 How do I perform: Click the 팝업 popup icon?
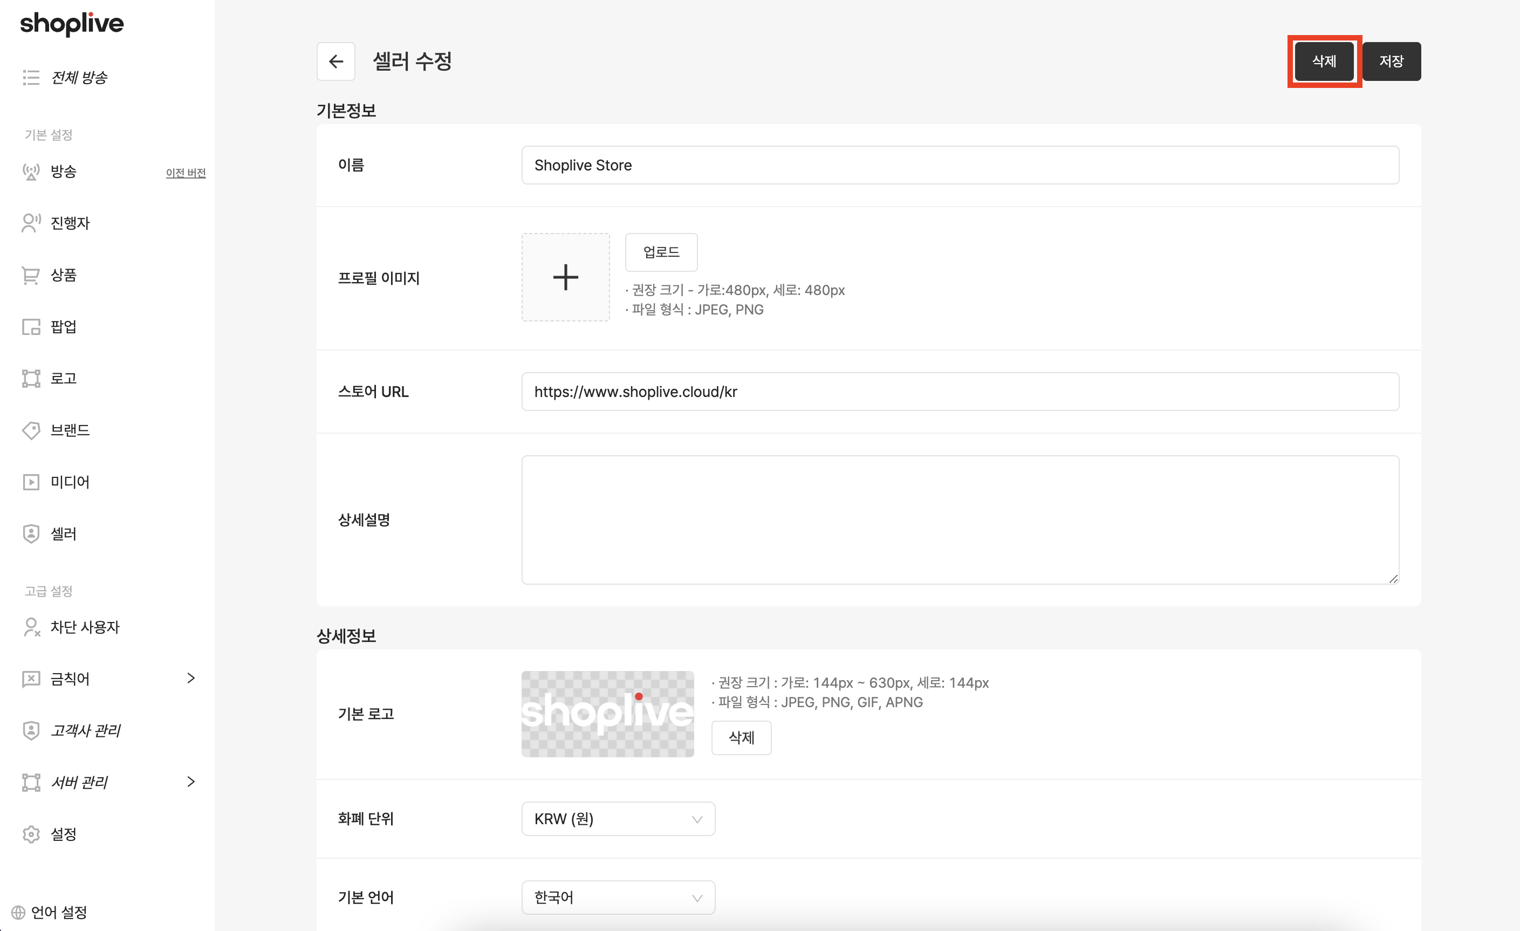pyautogui.click(x=31, y=326)
